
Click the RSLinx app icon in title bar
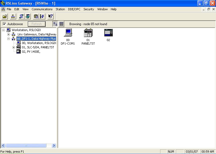[3, 3]
